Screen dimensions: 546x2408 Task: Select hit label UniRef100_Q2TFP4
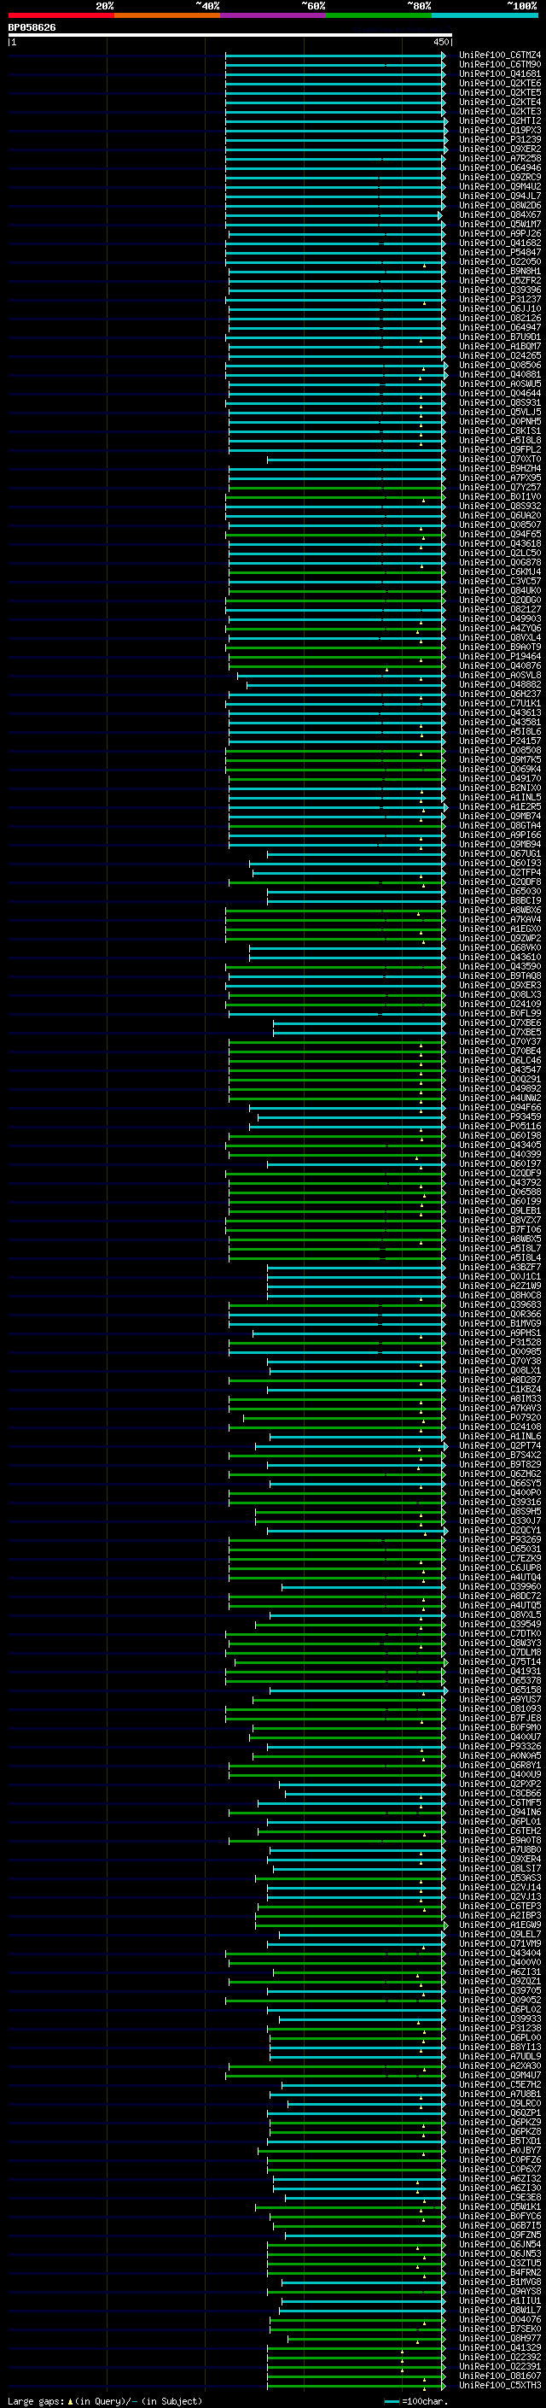tap(499, 873)
